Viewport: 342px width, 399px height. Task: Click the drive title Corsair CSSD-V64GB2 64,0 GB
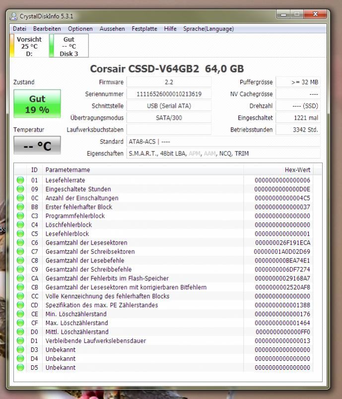coord(167,68)
